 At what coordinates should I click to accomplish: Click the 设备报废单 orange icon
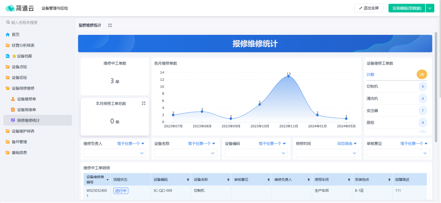pyautogui.click(x=13, y=110)
